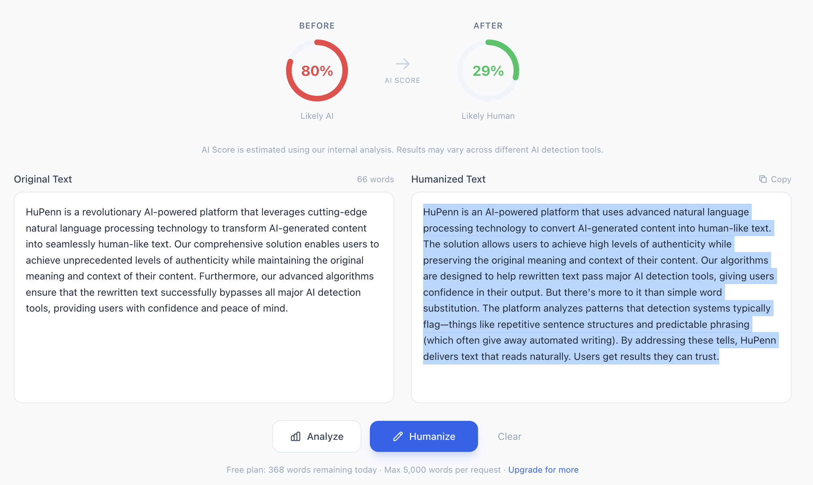The image size is (813, 485).
Task: Click the arrow icon above AI SCORE label
Action: pos(403,63)
